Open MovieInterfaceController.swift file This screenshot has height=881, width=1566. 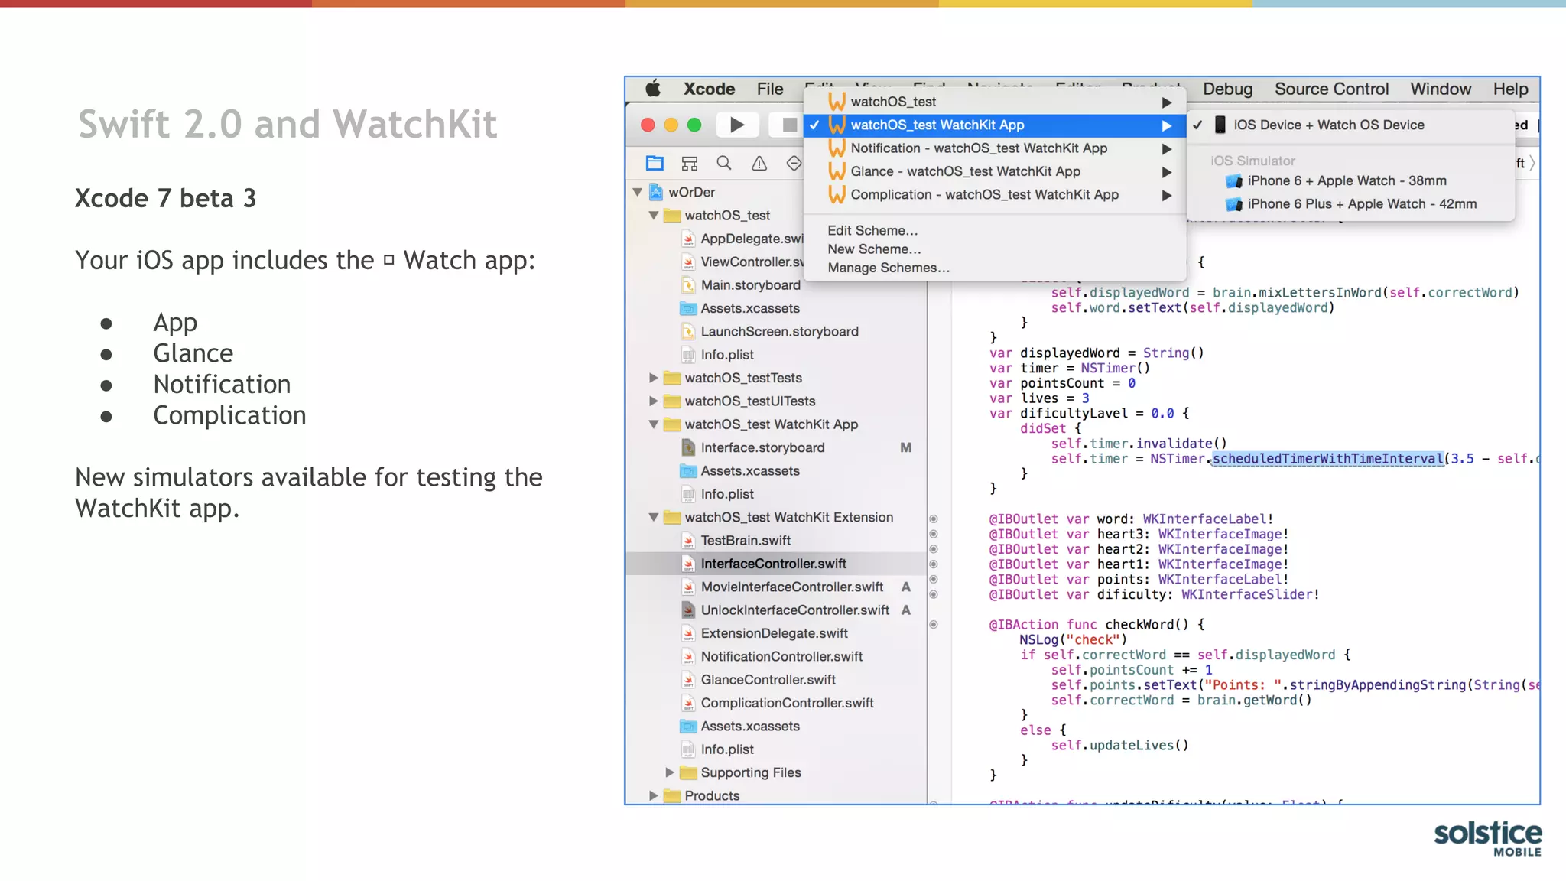(792, 587)
